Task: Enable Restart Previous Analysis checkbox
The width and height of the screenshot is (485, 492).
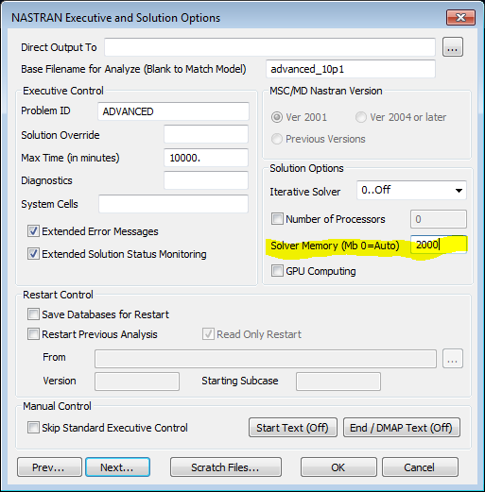Action: click(x=33, y=333)
